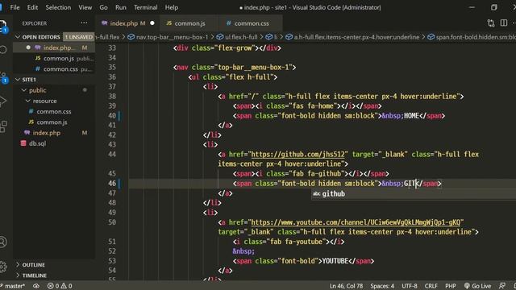Open the Selection menu

tap(58, 7)
